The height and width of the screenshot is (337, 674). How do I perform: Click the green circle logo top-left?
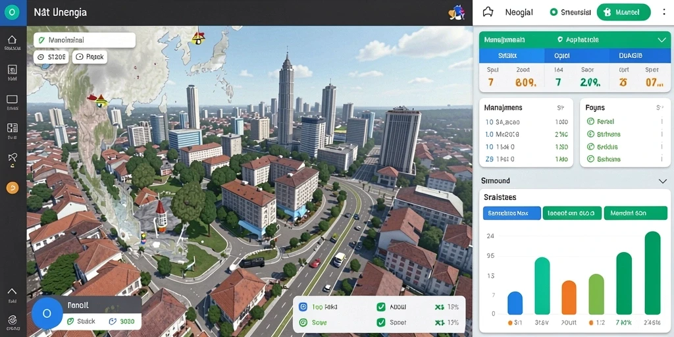pyautogui.click(x=12, y=12)
